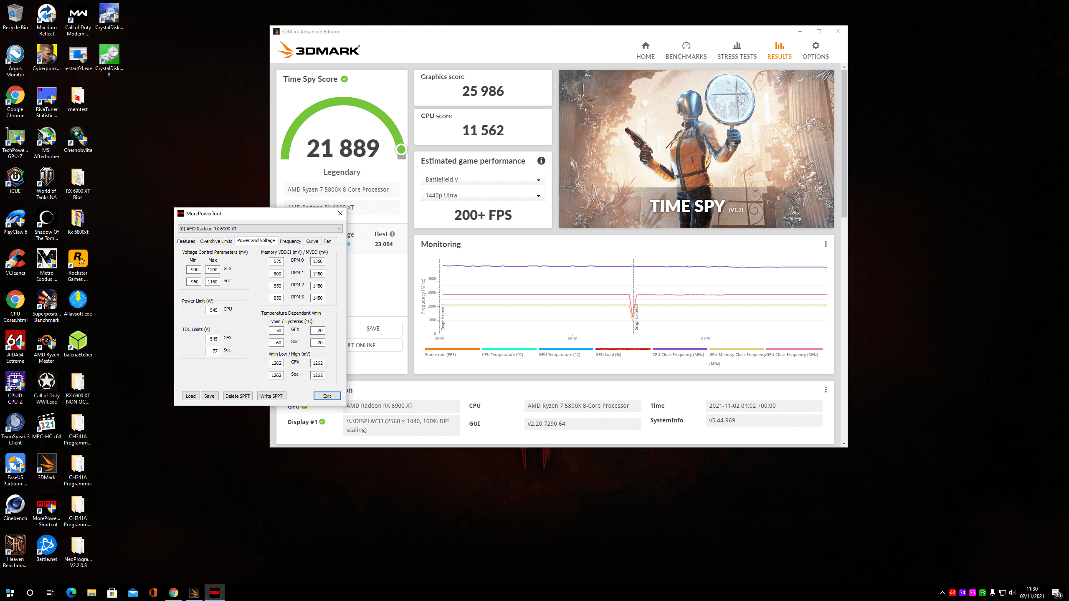1069x601 pixels.
Task: Select the CPUID CPU-Z desktop icon
Action: pos(15,388)
